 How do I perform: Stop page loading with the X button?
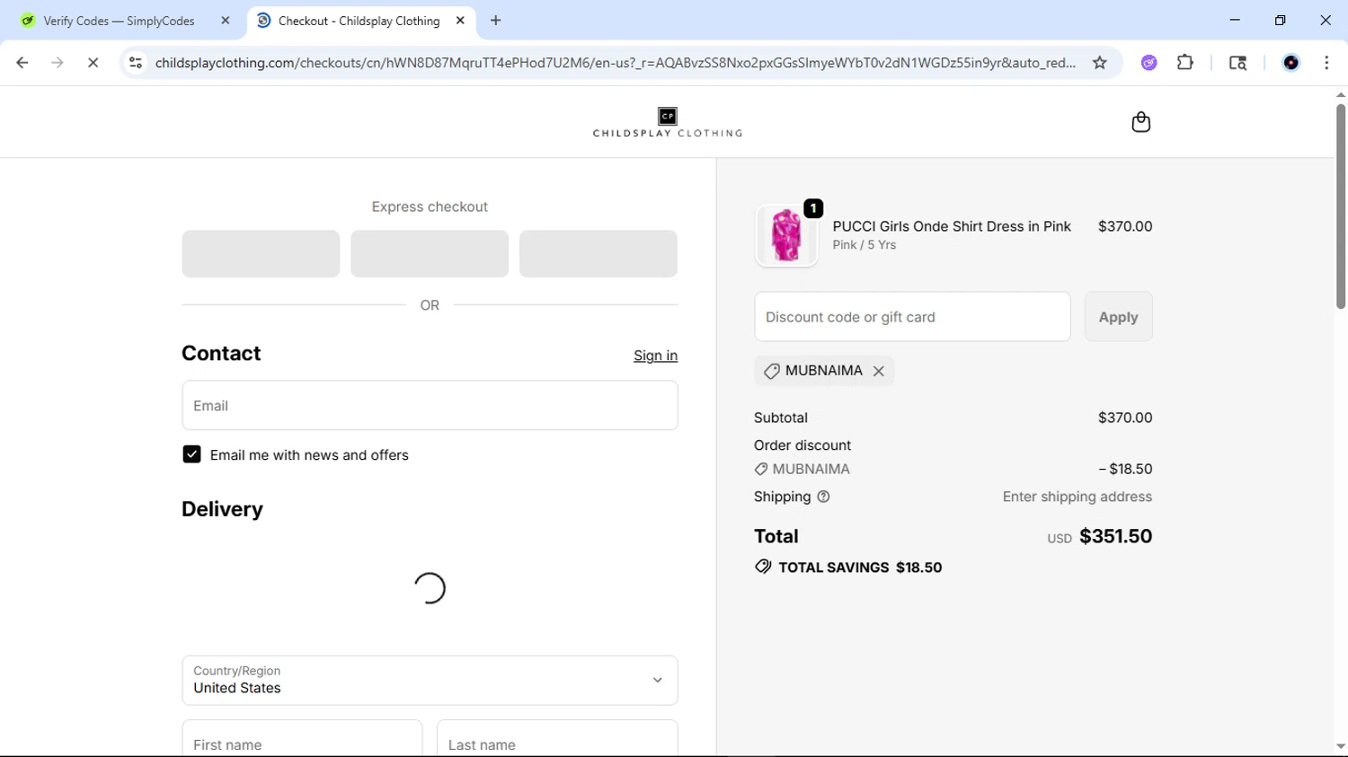point(93,63)
